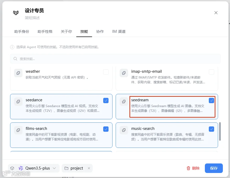The image size is (230, 178).
Task: Click the magnifier icon in the search box
Action: [15, 59]
